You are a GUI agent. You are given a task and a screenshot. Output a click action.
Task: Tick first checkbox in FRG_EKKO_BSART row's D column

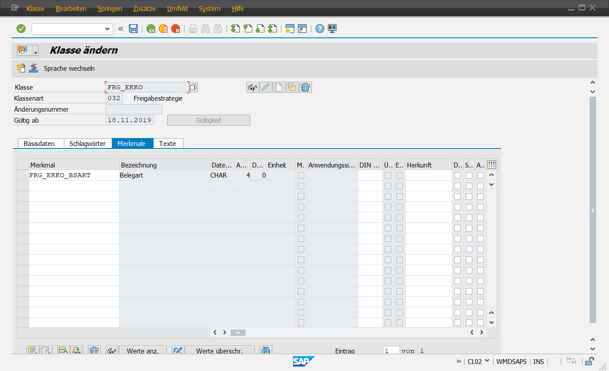click(x=458, y=175)
